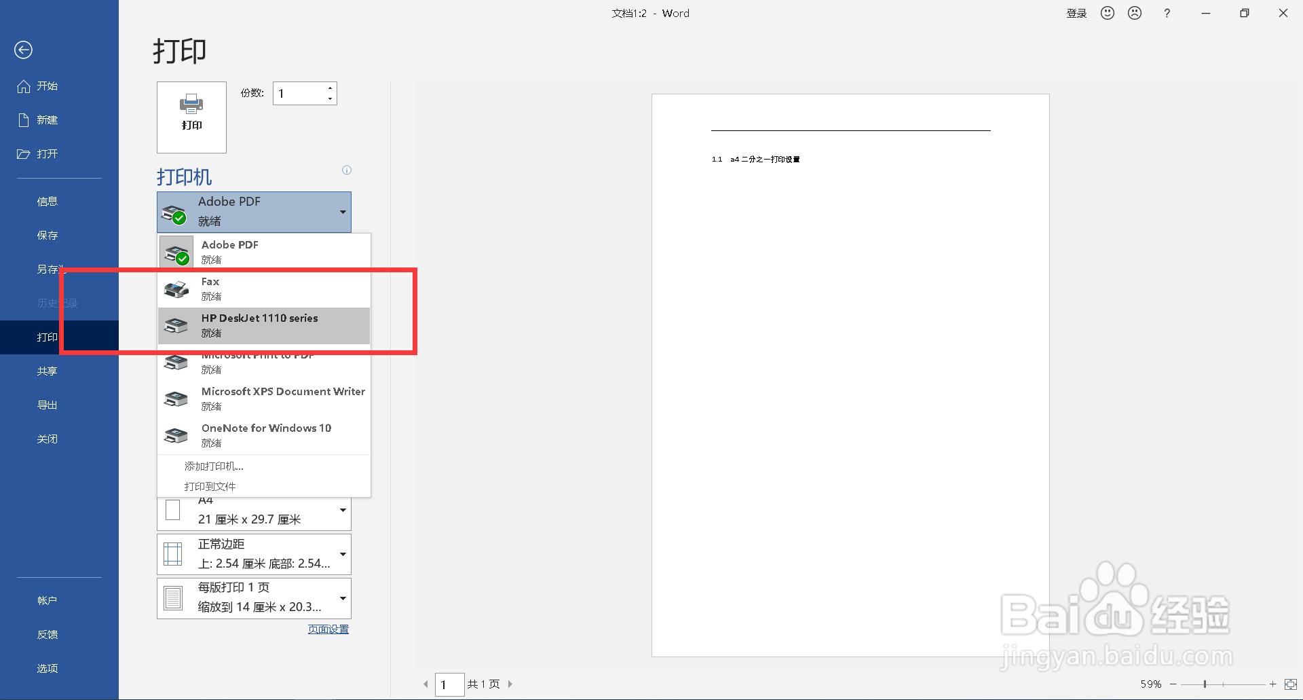Open the A4 paper size dropdown
This screenshot has width=1303, height=700.
point(254,514)
